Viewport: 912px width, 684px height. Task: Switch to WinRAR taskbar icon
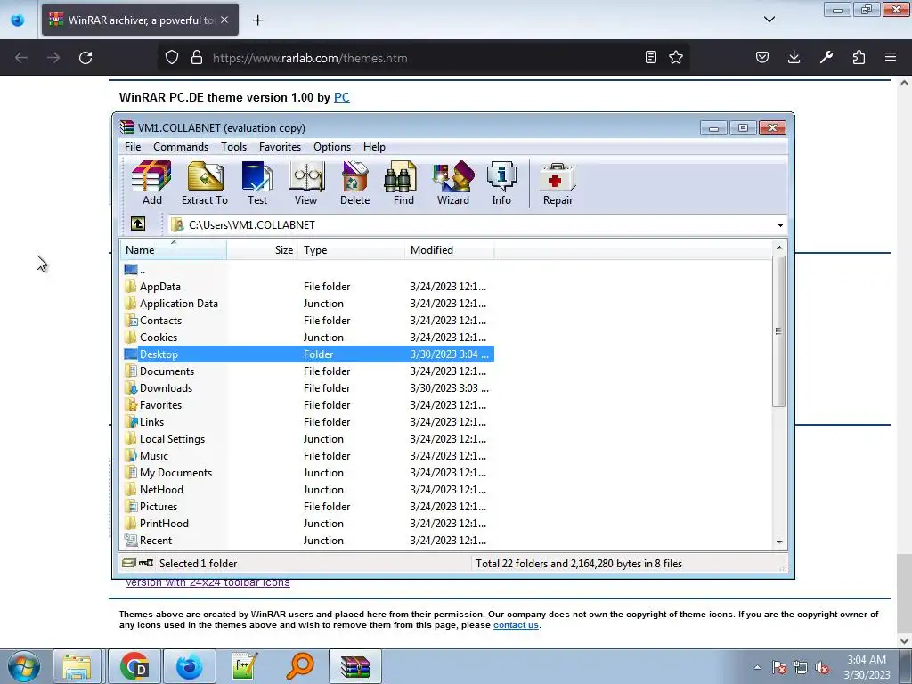(355, 666)
